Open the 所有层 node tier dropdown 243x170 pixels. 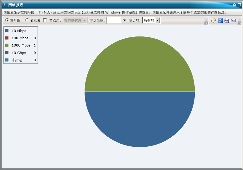(151, 20)
